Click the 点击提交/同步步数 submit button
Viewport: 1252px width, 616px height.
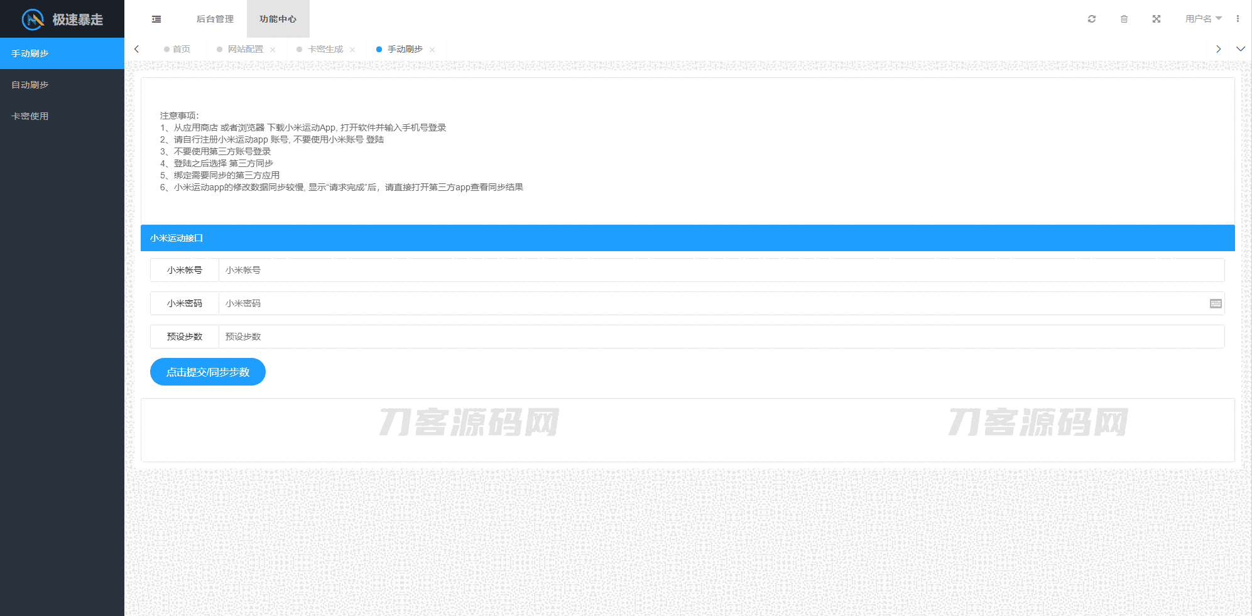coord(208,372)
